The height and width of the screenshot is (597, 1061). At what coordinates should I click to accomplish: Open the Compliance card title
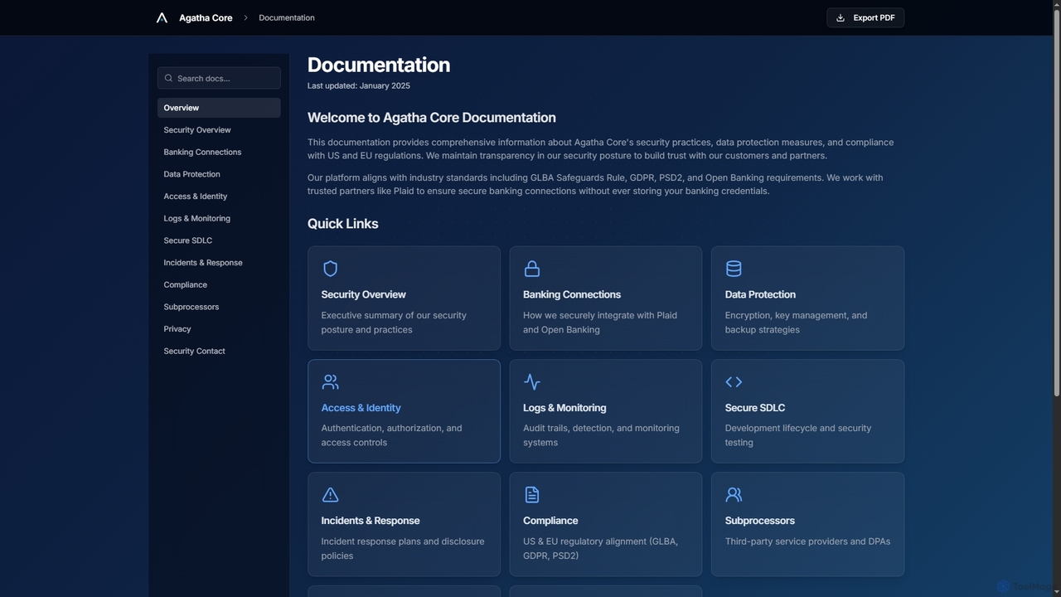(x=550, y=521)
